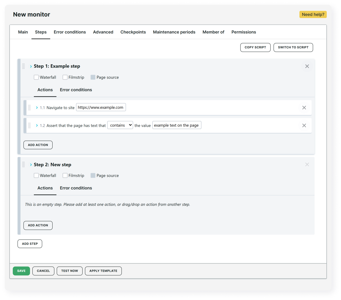Enable Waterfall checkbox in Step 1
This screenshot has width=341, height=300.
pos(36,77)
